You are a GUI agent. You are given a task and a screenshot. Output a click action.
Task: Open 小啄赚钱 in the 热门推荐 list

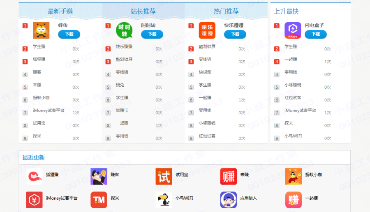point(207,123)
